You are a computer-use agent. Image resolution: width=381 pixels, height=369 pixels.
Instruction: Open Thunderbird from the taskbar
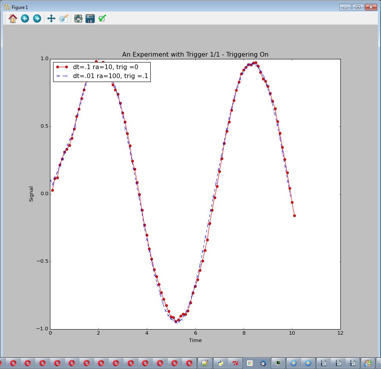click(x=263, y=363)
